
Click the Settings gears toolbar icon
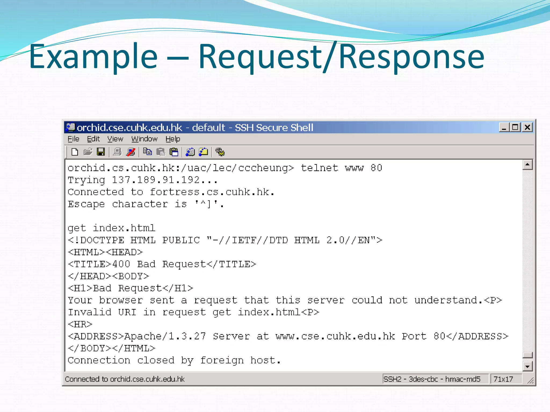(220, 152)
